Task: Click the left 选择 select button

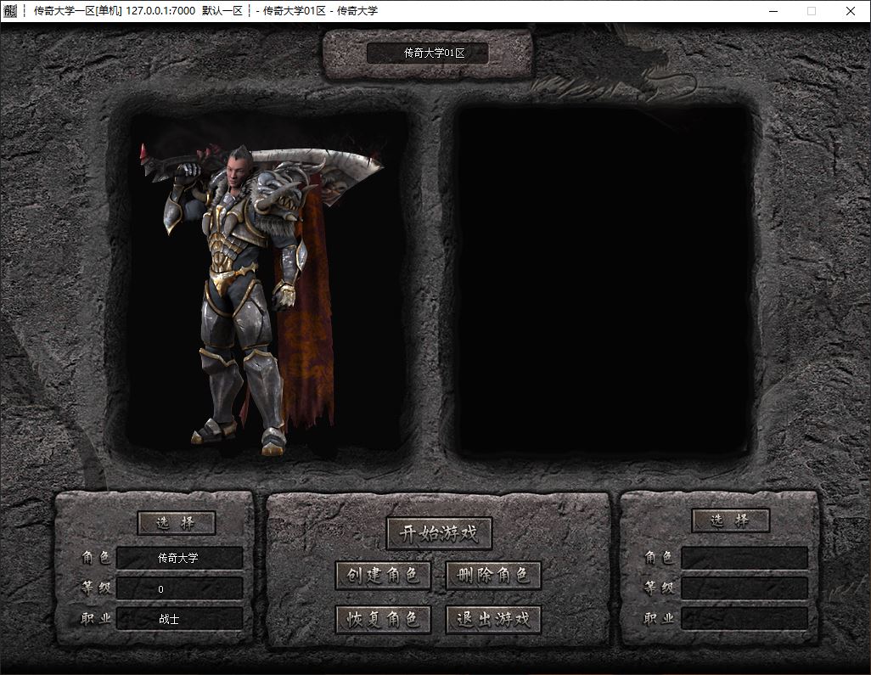Action: click(176, 523)
